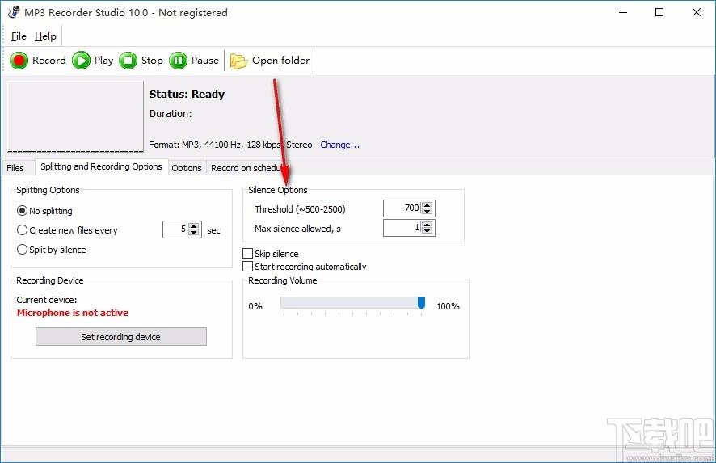
Task: Start recording with the red Record icon
Action: (x=19, y=61)
